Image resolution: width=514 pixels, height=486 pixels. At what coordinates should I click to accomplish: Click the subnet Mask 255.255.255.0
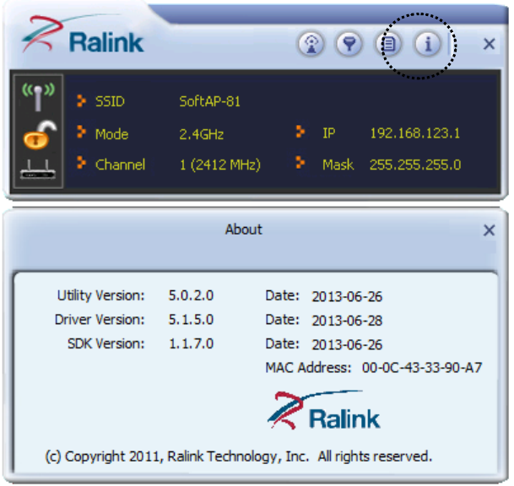[x=415, y=165]
